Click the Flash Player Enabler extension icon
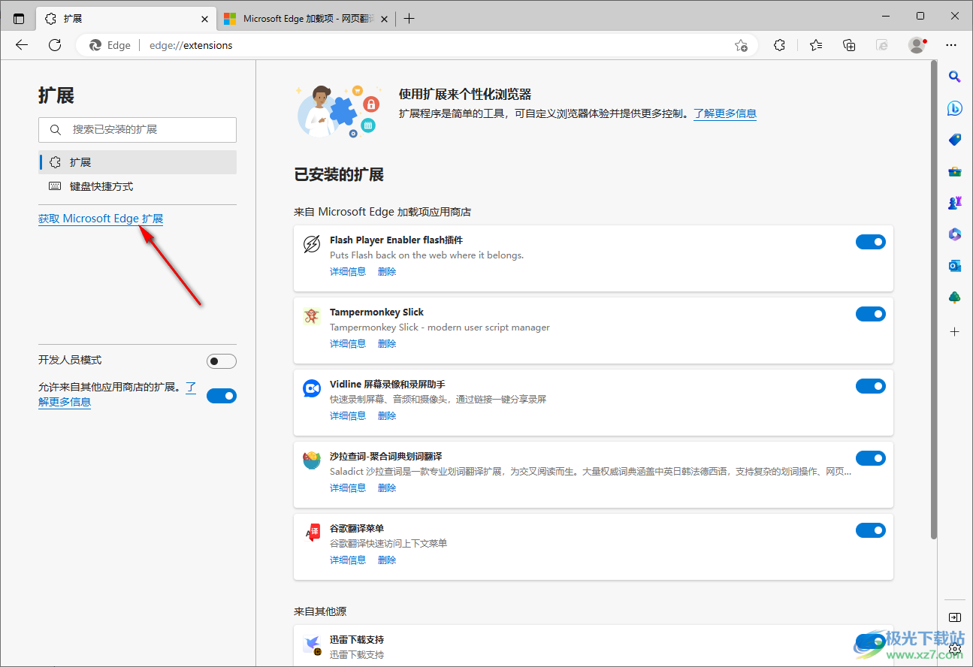Image resolution: width=973 pixels, height=667 pixels. click(x=311, y=244)
